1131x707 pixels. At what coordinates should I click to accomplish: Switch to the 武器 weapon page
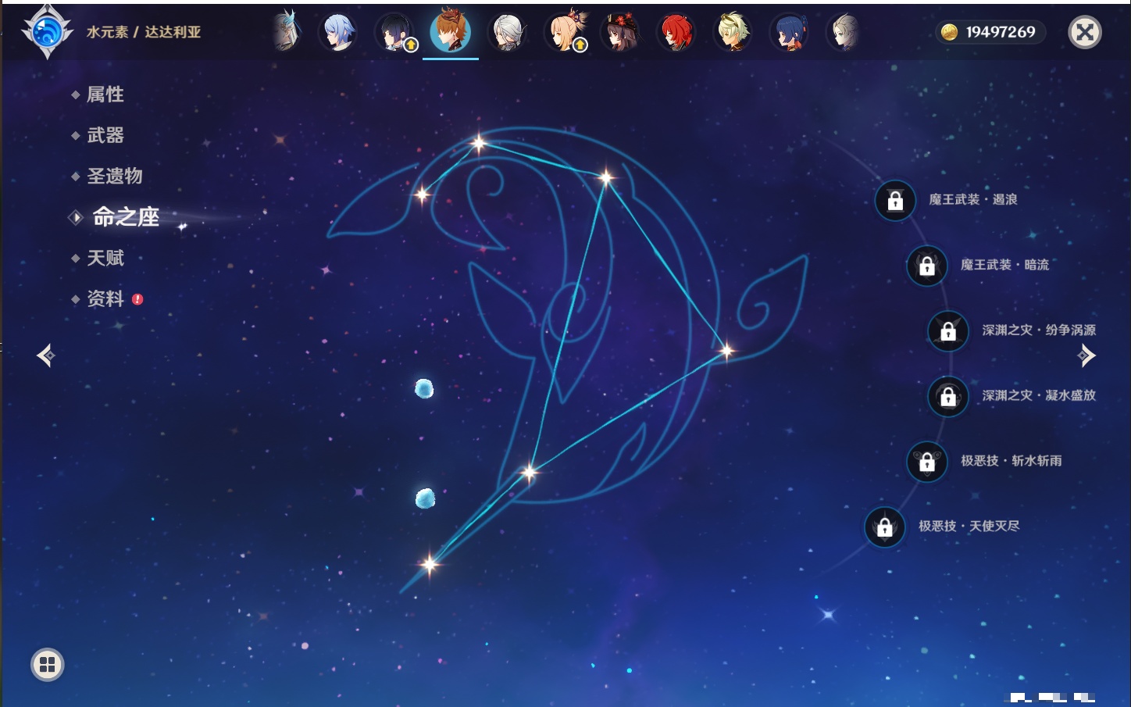tap(105, 135)
